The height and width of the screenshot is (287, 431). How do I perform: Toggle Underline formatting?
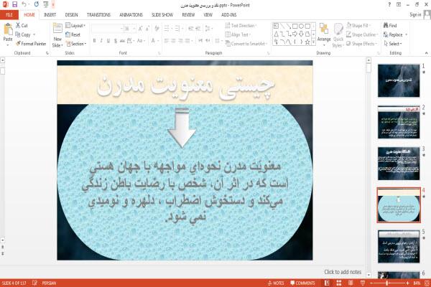[108, 41]
